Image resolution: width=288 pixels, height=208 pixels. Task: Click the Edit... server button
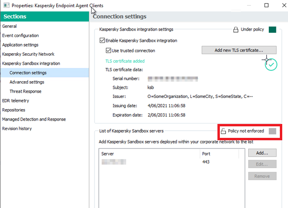pyautogui.click(x=262, y=164)
